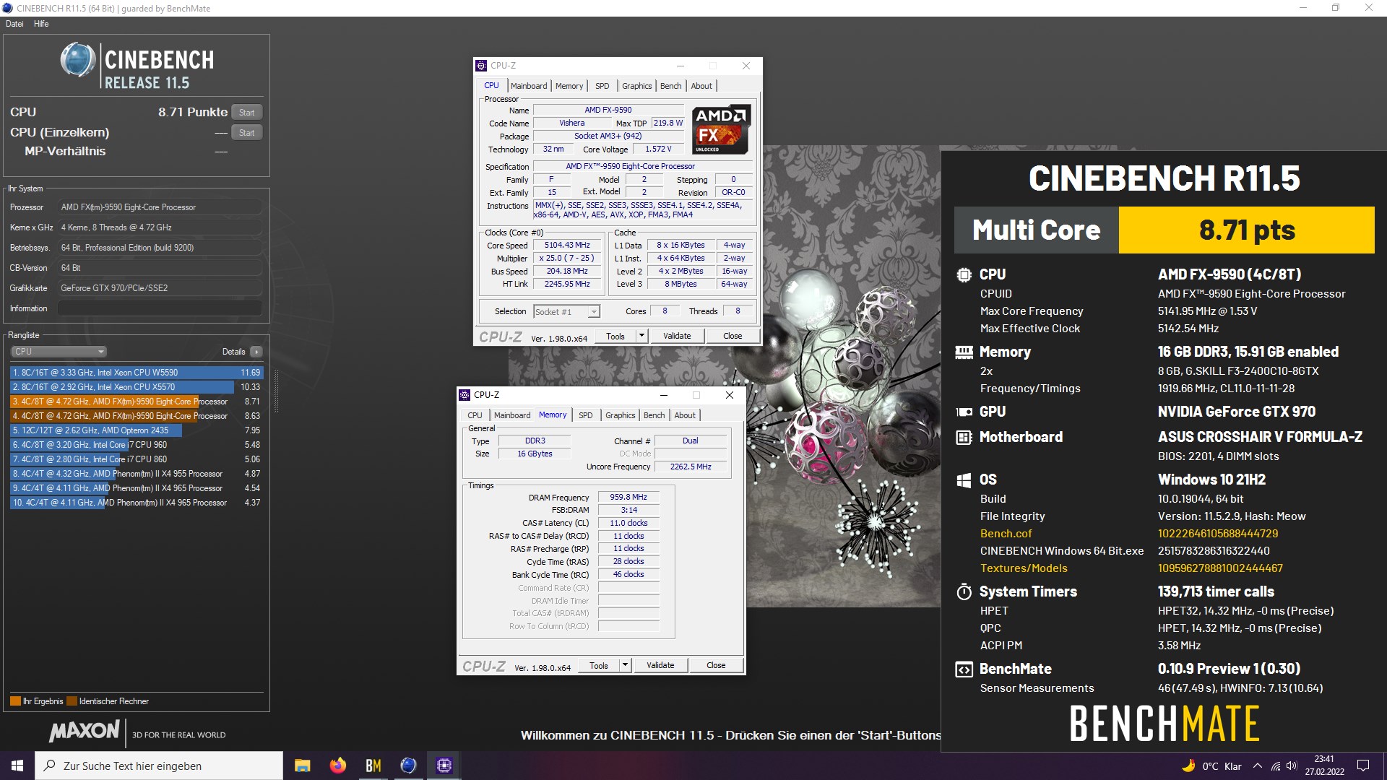Image resolution: width=1387 pixels, height=780 pixels.
Task: Click the Bench.cof hash link
Action: coord(1217,534)
